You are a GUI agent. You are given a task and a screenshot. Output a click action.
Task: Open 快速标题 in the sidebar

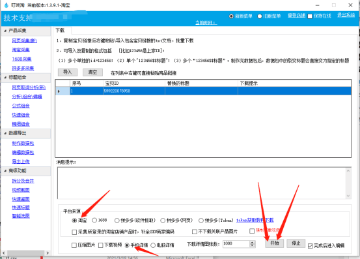coord(21,207)
